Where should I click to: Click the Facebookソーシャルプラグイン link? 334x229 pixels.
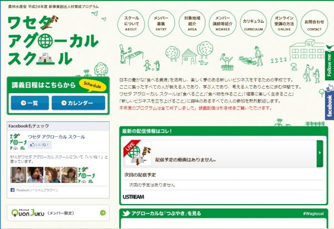coord(37,190)
